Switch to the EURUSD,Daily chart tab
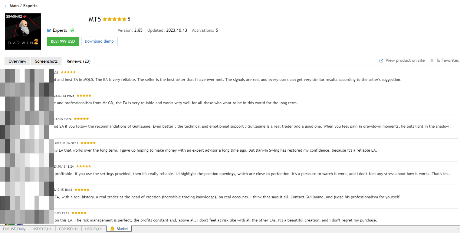The width and height of the screenshot is (460, 233). pos(14,229)
